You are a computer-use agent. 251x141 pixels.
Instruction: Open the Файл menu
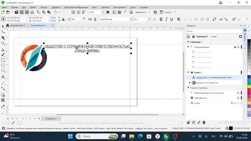[x=4, y=7]
